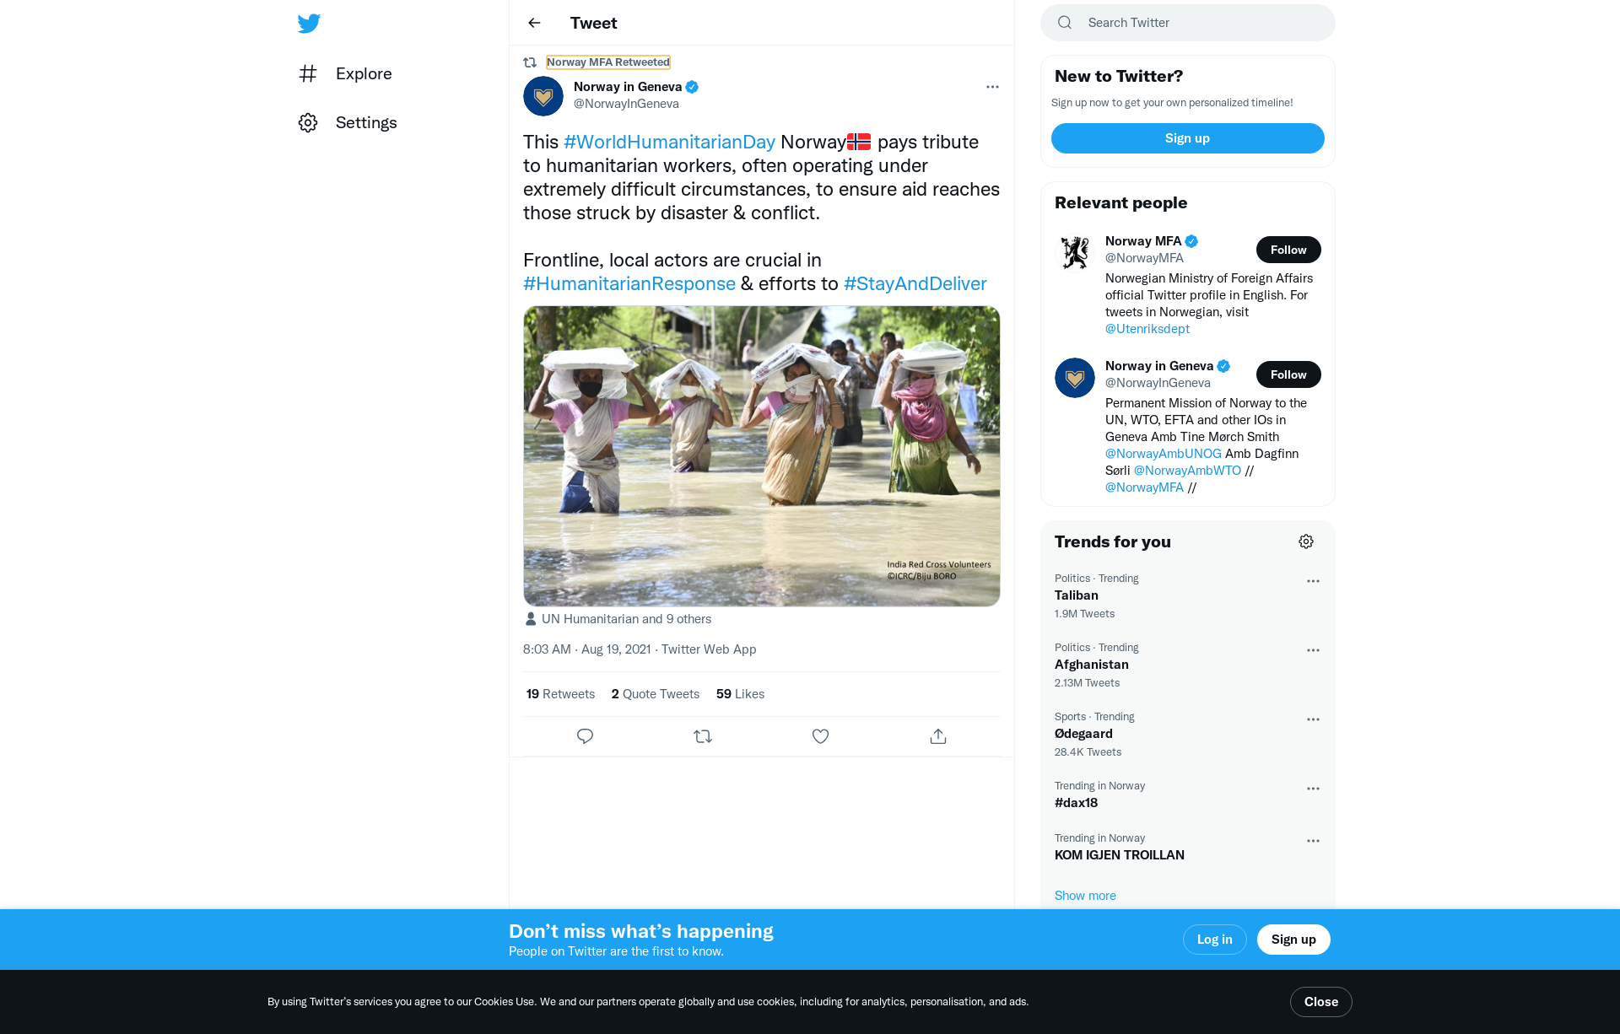
Task: Click Log in on the bottom banner
Action: [x=1214, y=940]
